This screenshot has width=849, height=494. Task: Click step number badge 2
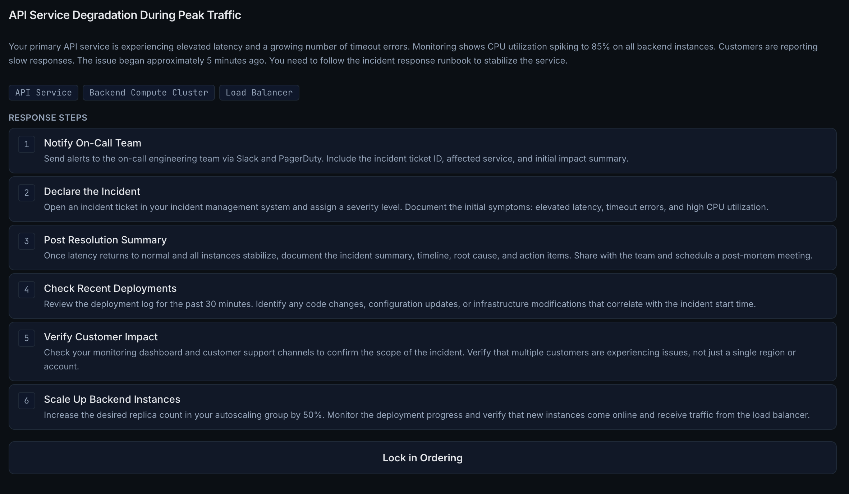click(26, 192)
